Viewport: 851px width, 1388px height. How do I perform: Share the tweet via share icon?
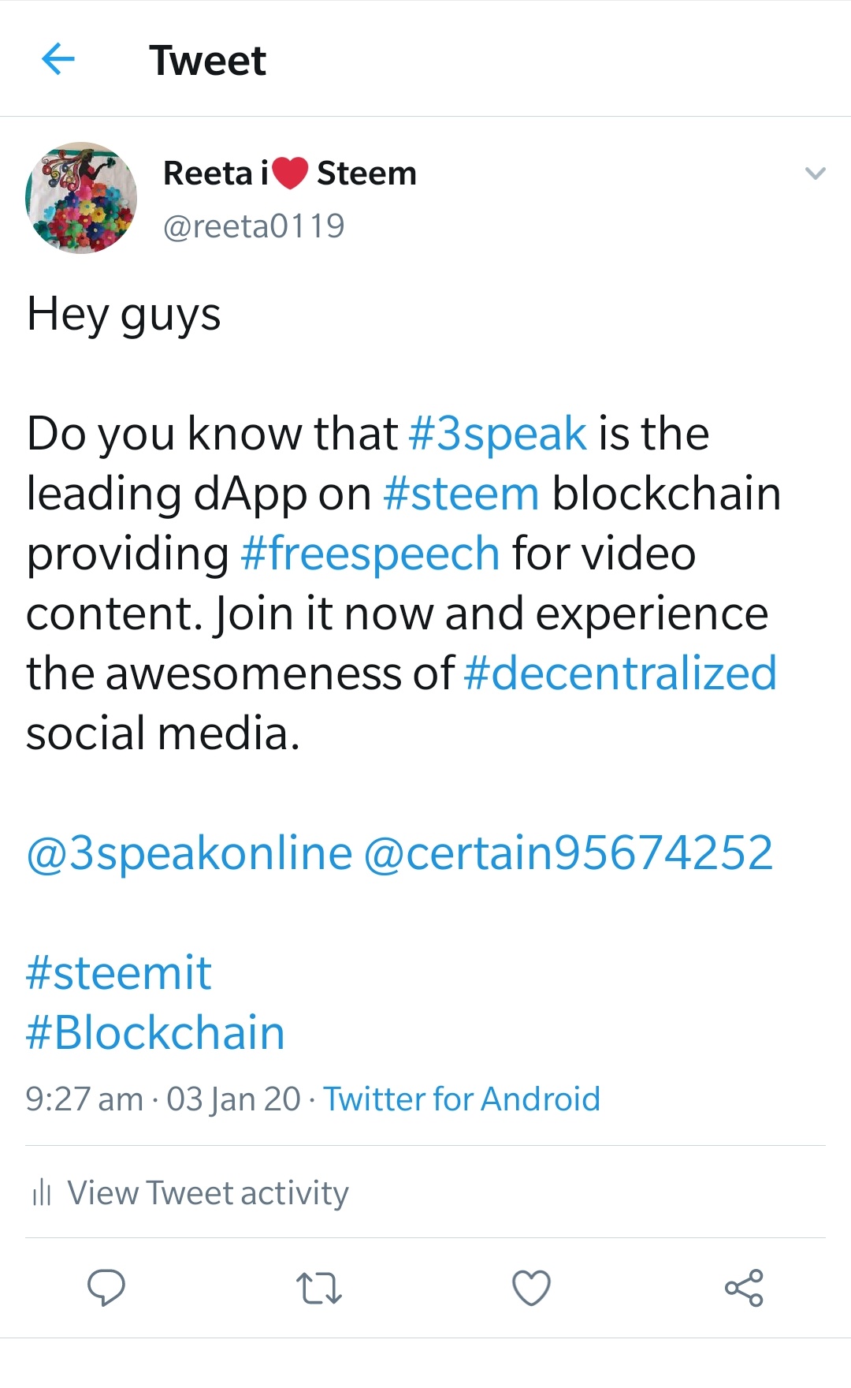[x=744, y=1288]
